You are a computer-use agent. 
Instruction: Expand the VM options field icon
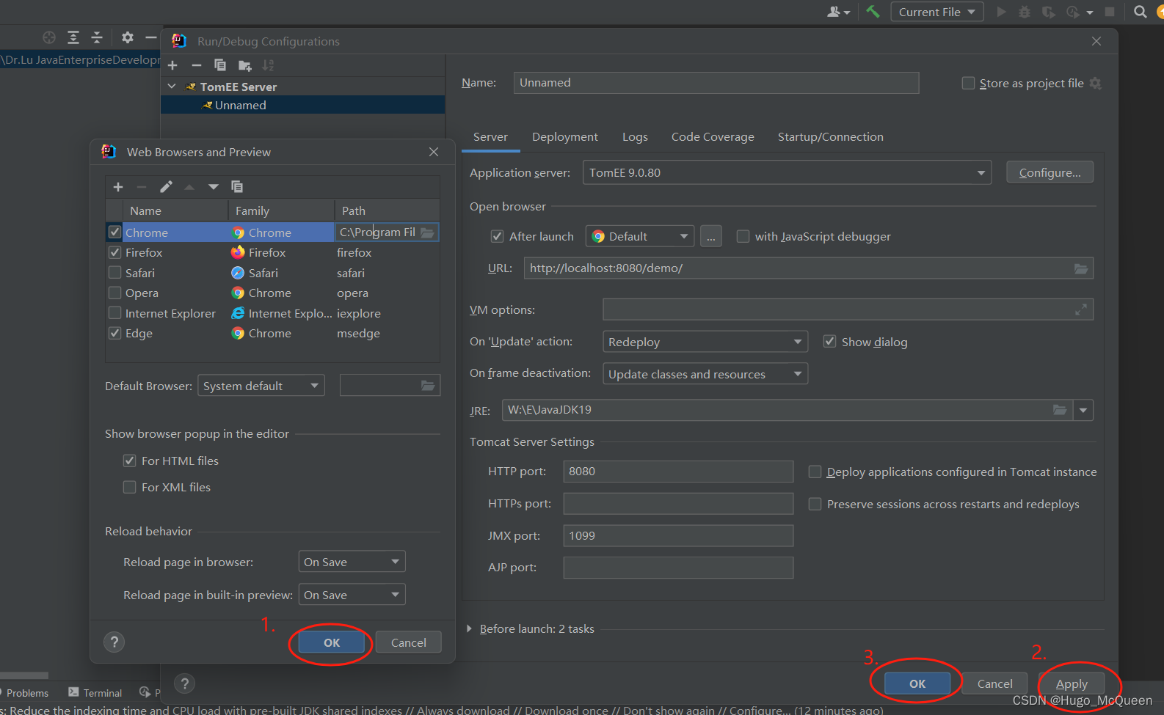coord(1081,310)
